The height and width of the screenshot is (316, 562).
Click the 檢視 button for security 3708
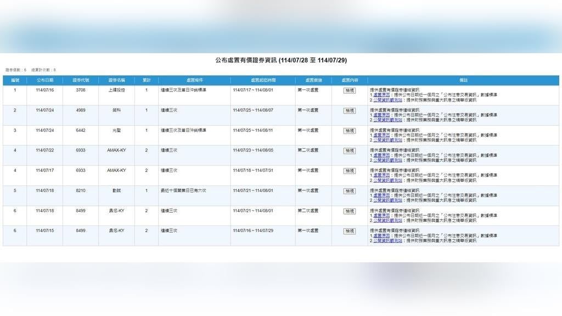349,91
